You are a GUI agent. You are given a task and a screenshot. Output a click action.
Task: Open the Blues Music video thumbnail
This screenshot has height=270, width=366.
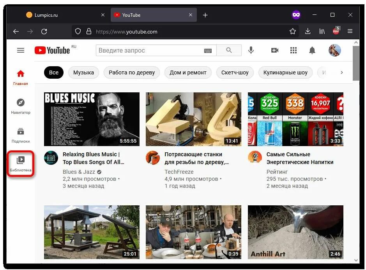92,119
